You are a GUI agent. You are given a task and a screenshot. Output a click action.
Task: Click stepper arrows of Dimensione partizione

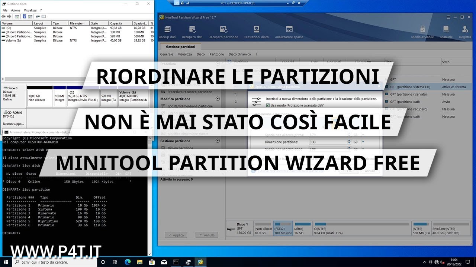tap(349, 142)
